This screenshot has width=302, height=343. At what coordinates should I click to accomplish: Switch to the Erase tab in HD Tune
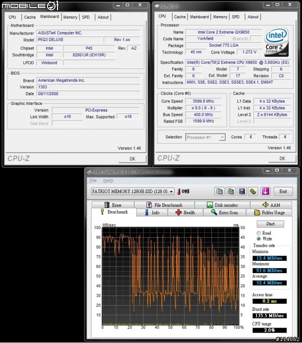click(113, 205)
